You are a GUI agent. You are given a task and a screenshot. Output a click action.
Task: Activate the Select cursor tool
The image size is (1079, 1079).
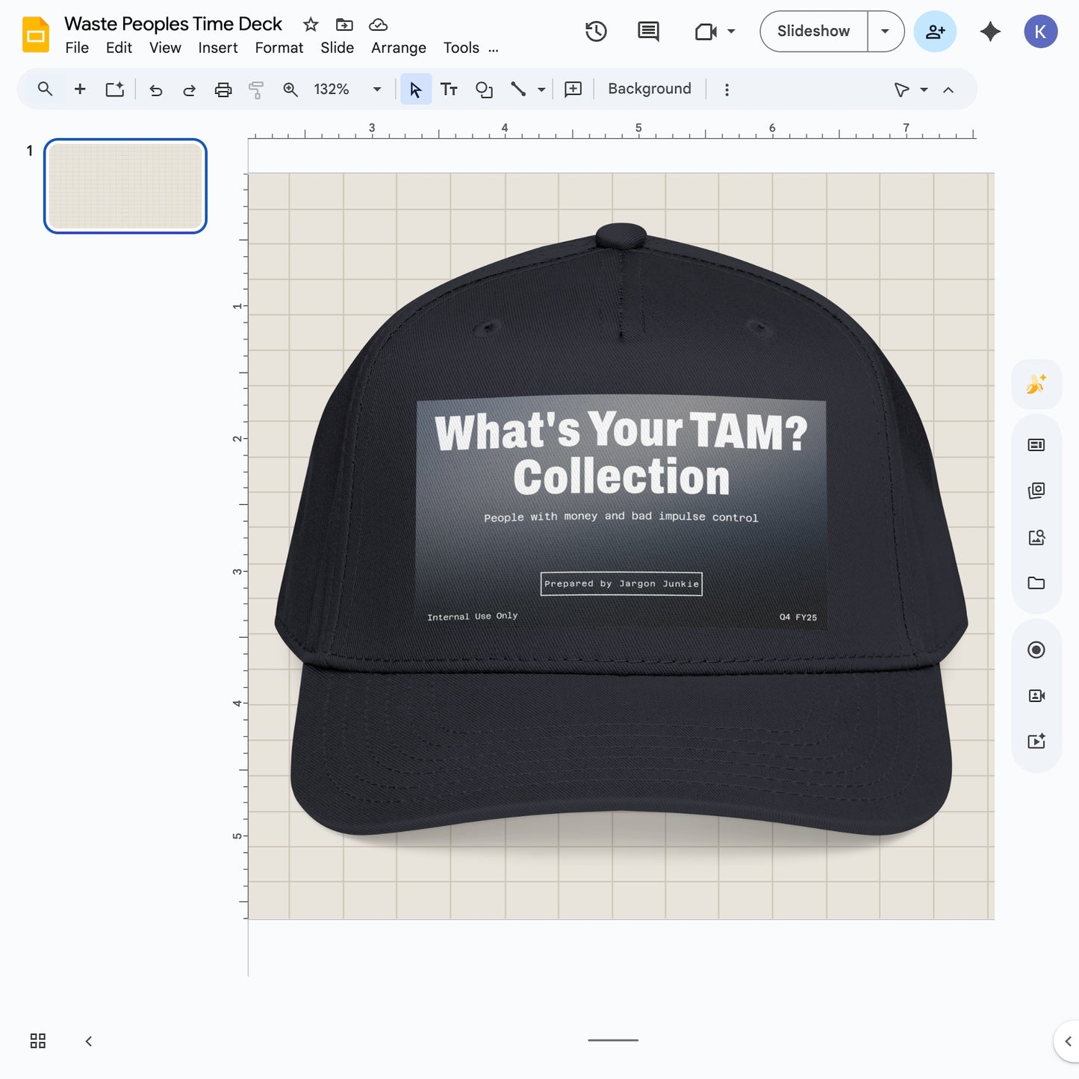(x=416, y=89)
